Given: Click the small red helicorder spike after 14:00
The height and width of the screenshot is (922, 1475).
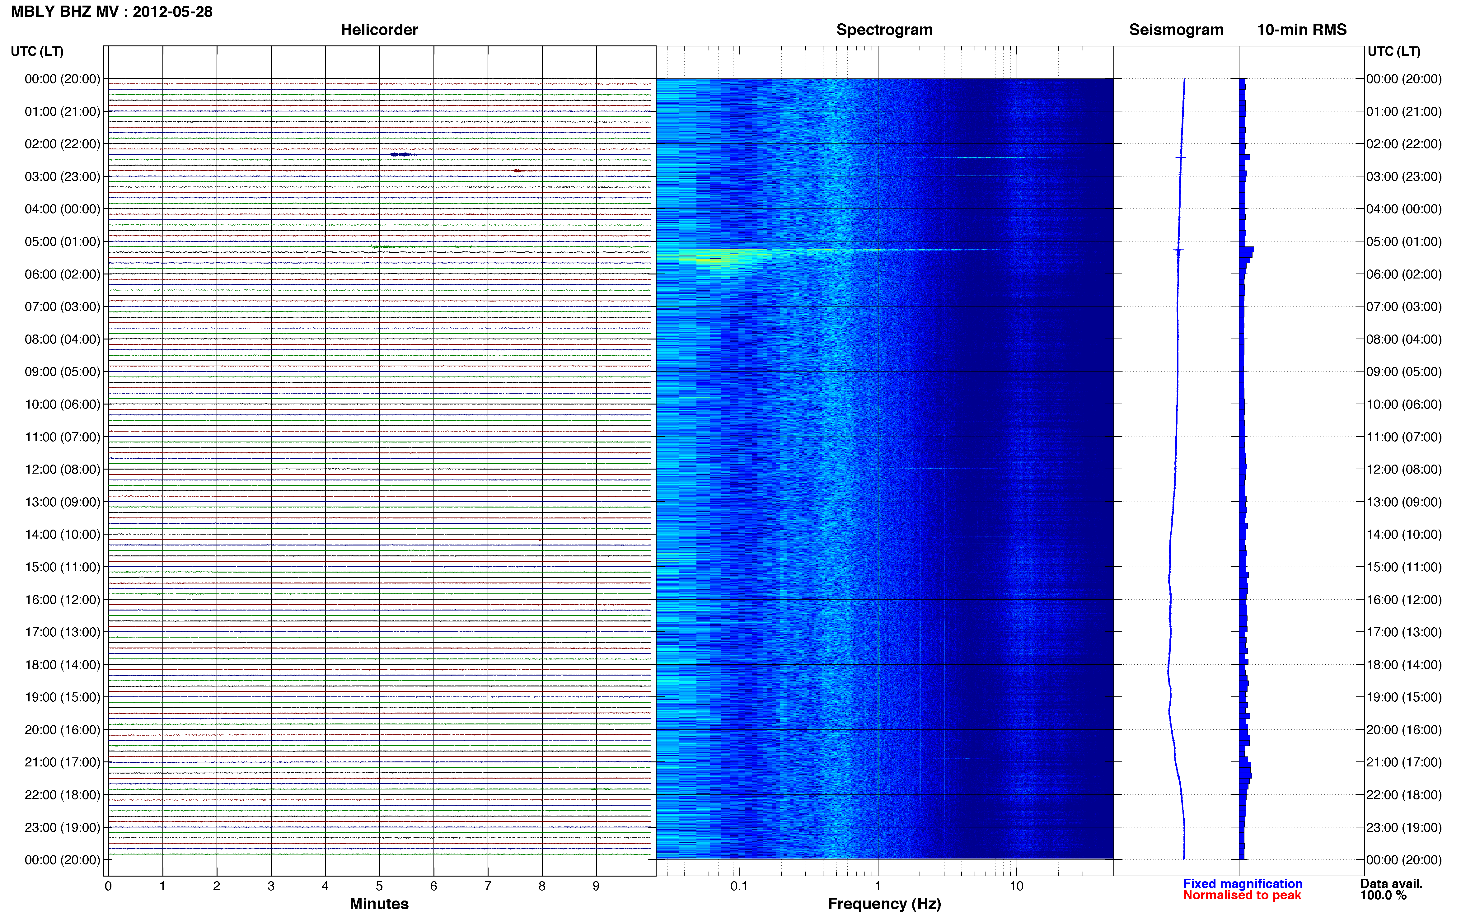Looking at the screenshot, I should point(540,540).
